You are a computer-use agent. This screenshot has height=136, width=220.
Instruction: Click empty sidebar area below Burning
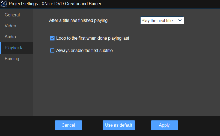pos(16,88)
